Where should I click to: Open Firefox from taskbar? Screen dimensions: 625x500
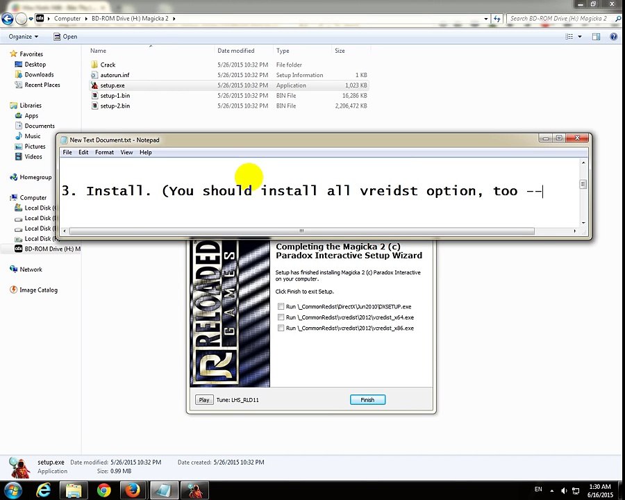pos(133,490)
